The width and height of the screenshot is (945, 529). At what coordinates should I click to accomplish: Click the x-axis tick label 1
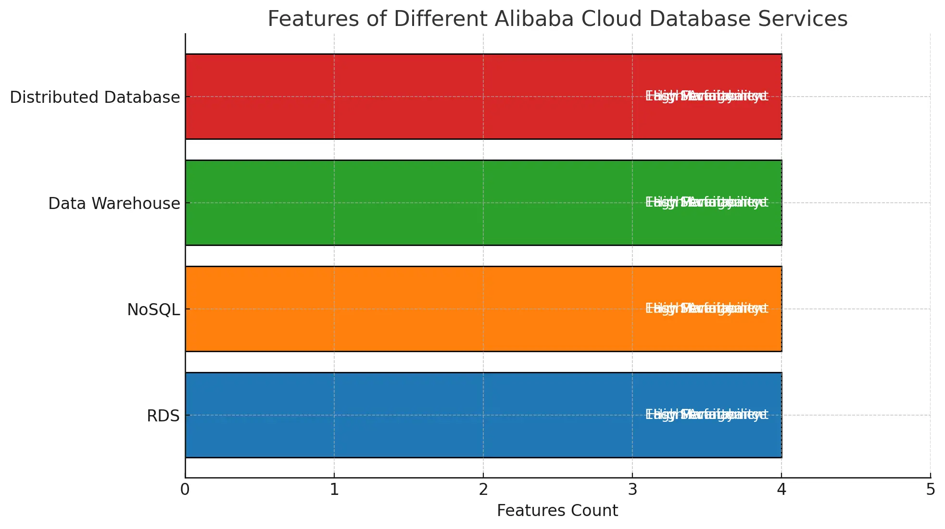334,490
